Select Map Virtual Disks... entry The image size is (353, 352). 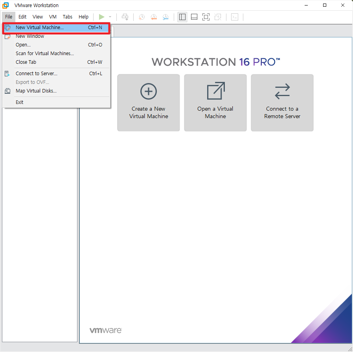56,91
